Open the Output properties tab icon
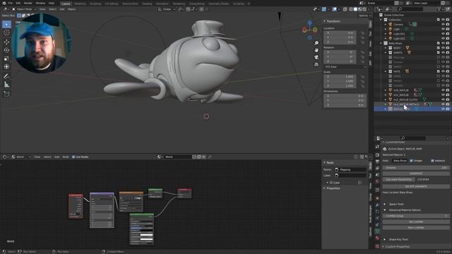 377,162
